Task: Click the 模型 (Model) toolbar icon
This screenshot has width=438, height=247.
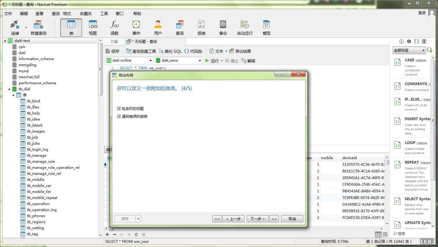Action: pyautogui.click(x=266, y=27)
